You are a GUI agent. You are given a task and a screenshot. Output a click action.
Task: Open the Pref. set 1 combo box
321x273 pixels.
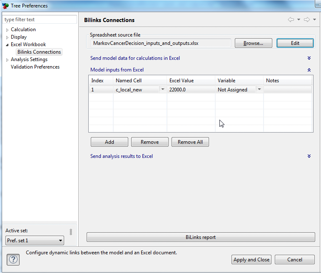35,241
